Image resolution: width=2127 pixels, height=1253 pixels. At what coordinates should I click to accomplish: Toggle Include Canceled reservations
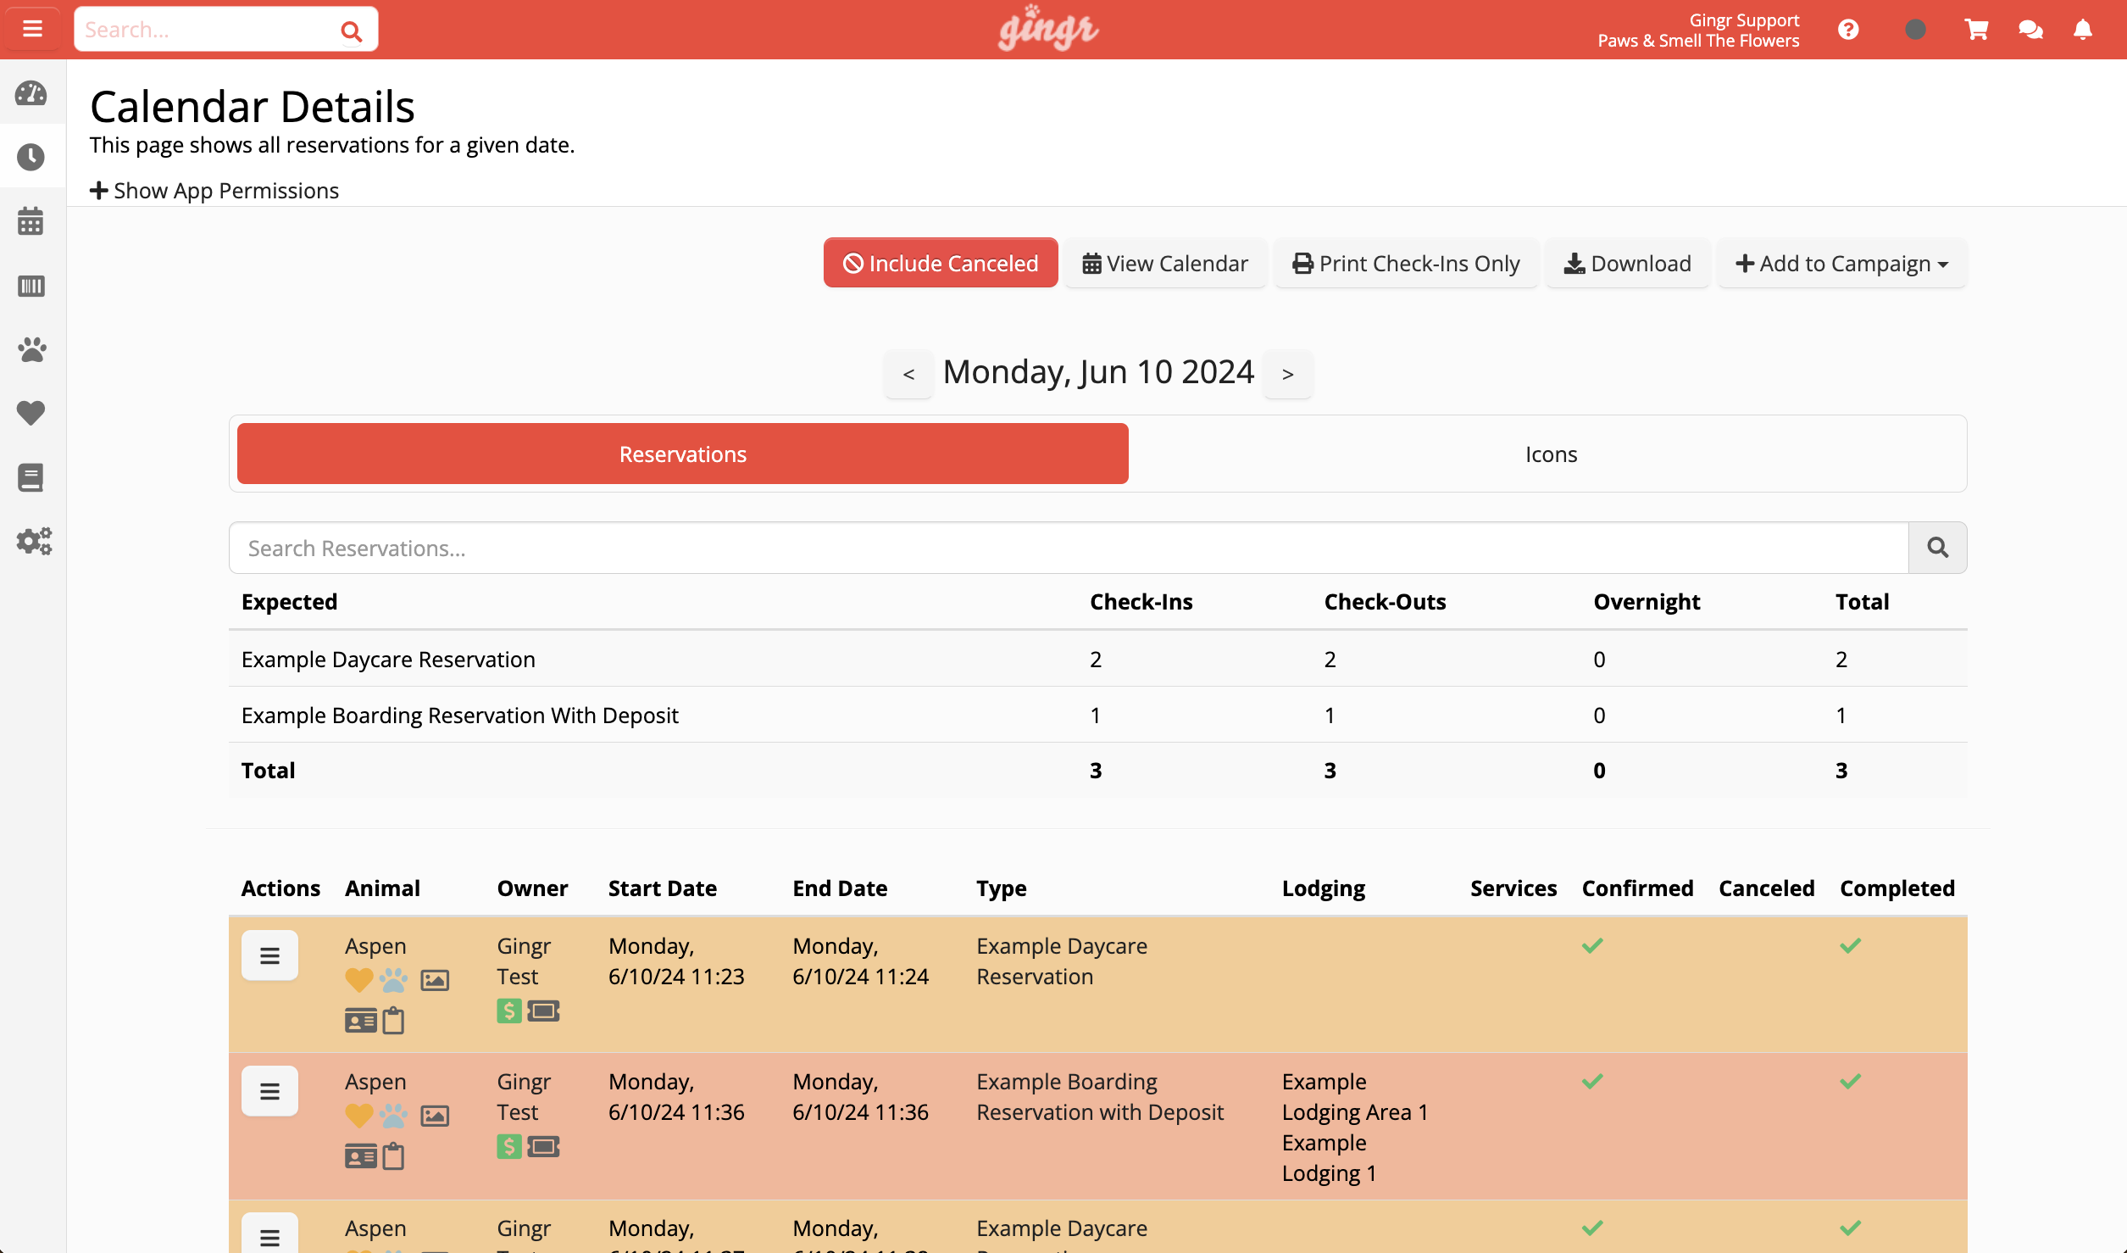(940, 263)
